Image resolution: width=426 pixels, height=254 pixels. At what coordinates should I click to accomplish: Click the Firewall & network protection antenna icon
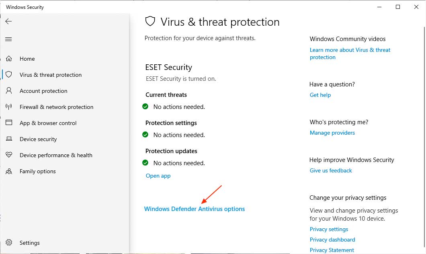(x=9, y=107)
